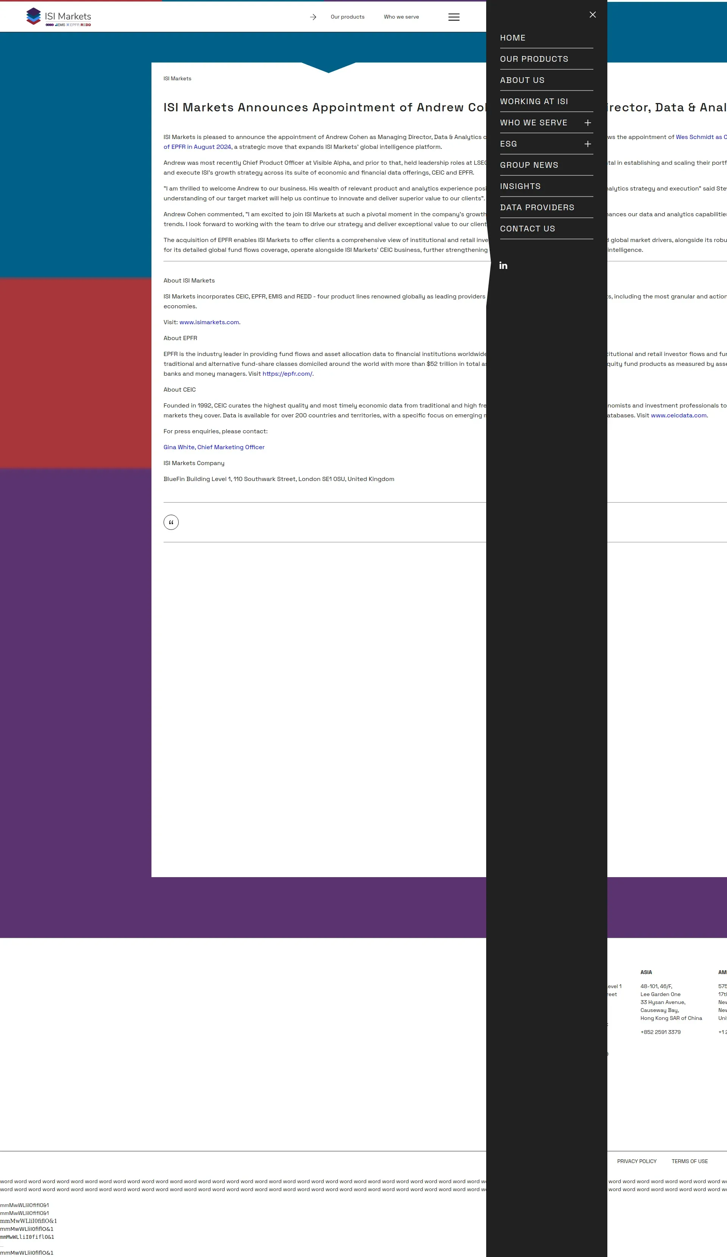Screen dimensions: 727x1257
Task: Open Insights menu item
Action: (520, 187)
